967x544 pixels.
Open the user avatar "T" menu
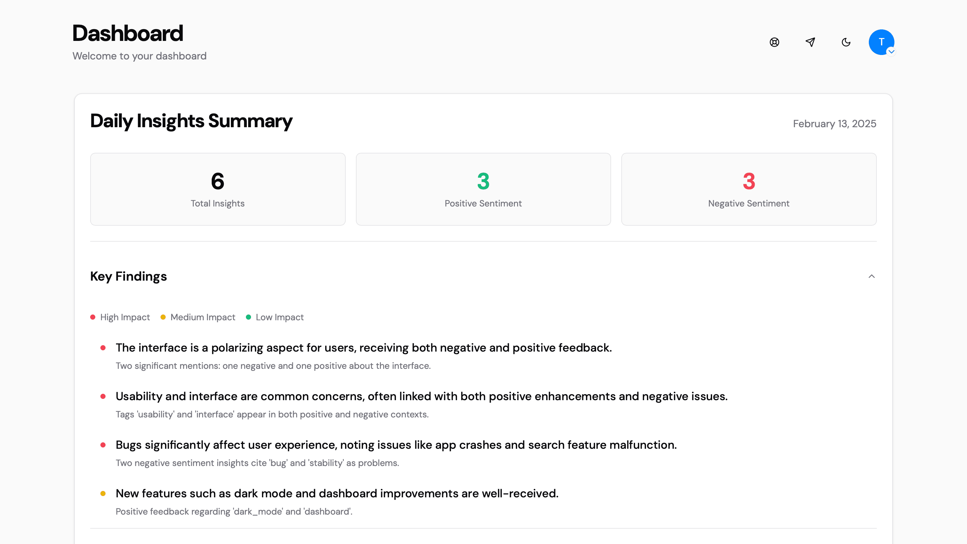pyautogui.click(x=881, y=42)
